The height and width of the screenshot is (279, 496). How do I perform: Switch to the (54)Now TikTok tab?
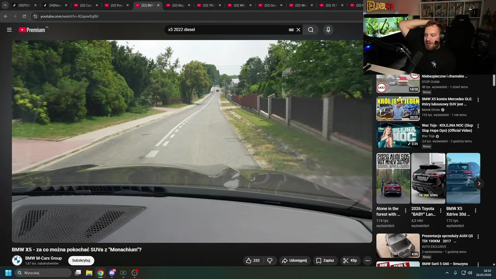pyautogui.click(x=55, y=5)
